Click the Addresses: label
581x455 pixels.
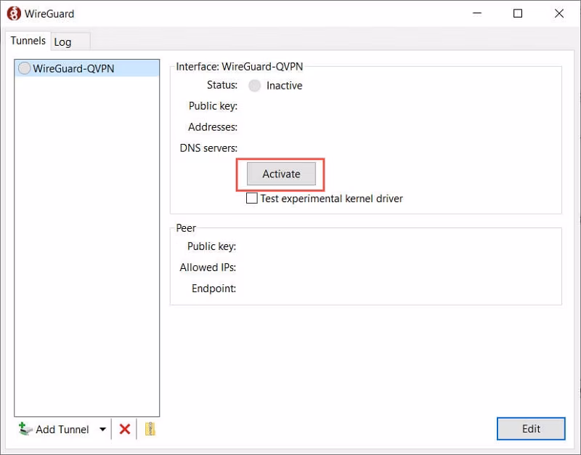tap(213, 126)
